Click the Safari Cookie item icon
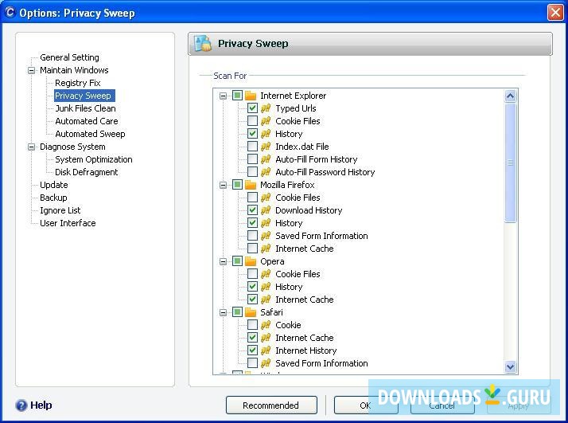Screen dimensions: 568x423 click(266, 325)
